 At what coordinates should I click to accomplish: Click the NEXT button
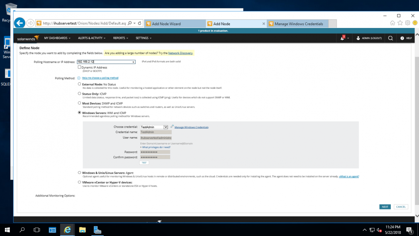point(385,207)
